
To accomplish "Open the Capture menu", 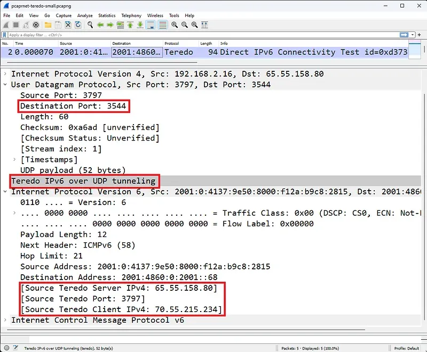I will point(64,15).
